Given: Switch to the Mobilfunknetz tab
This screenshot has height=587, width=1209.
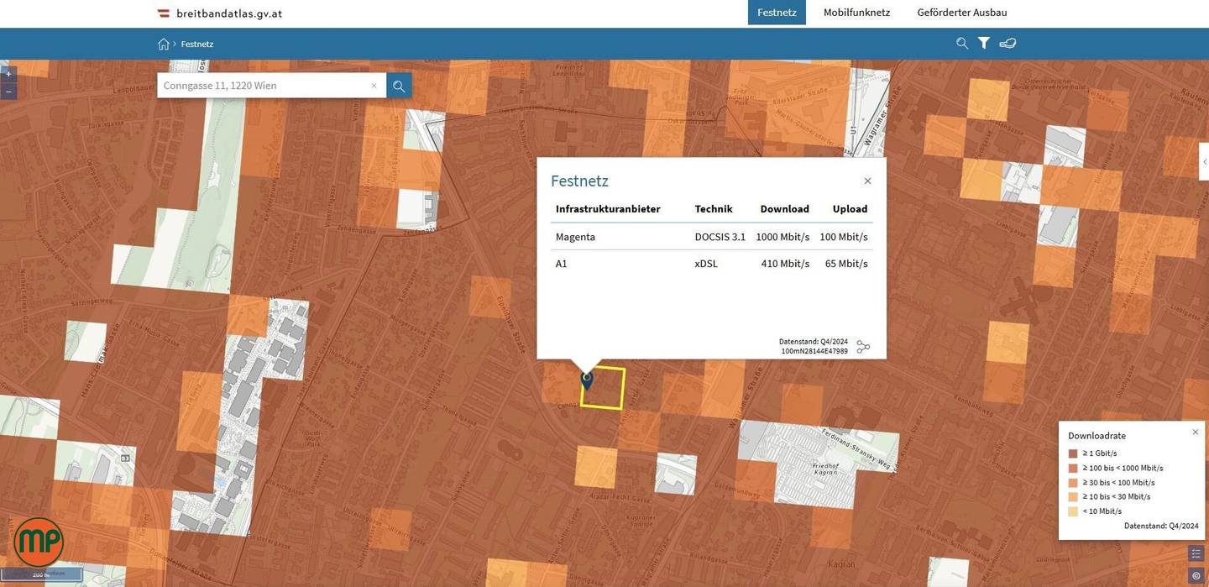Looking at the screenshot, I should tap(856, 13).
